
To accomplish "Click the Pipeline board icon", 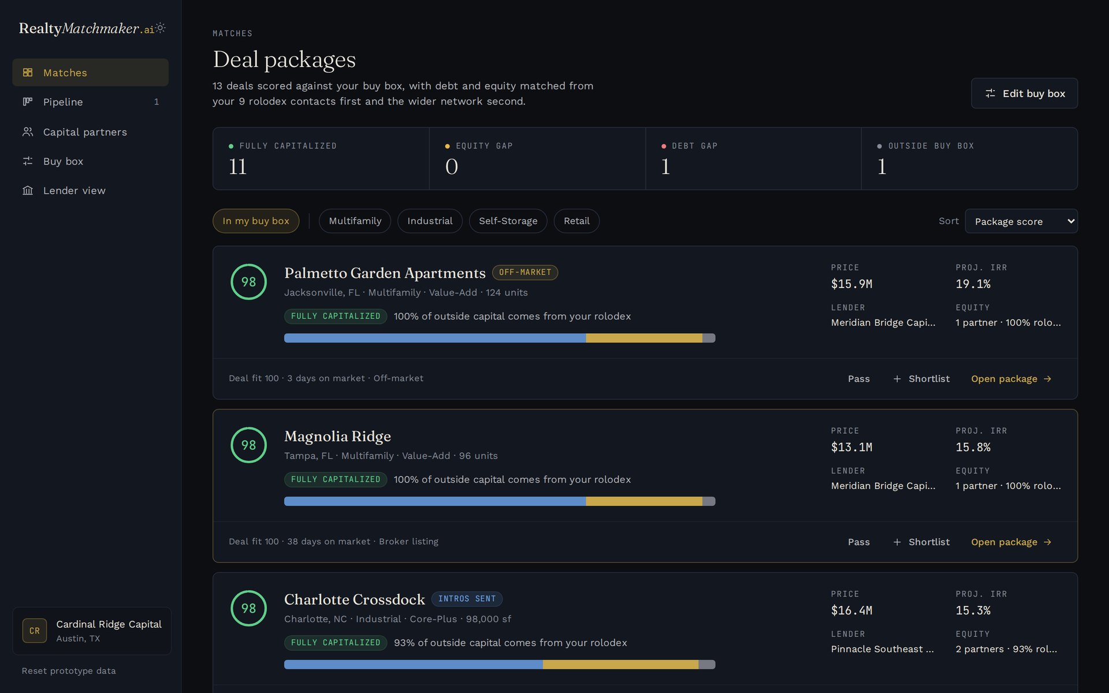I will [28, 102].
